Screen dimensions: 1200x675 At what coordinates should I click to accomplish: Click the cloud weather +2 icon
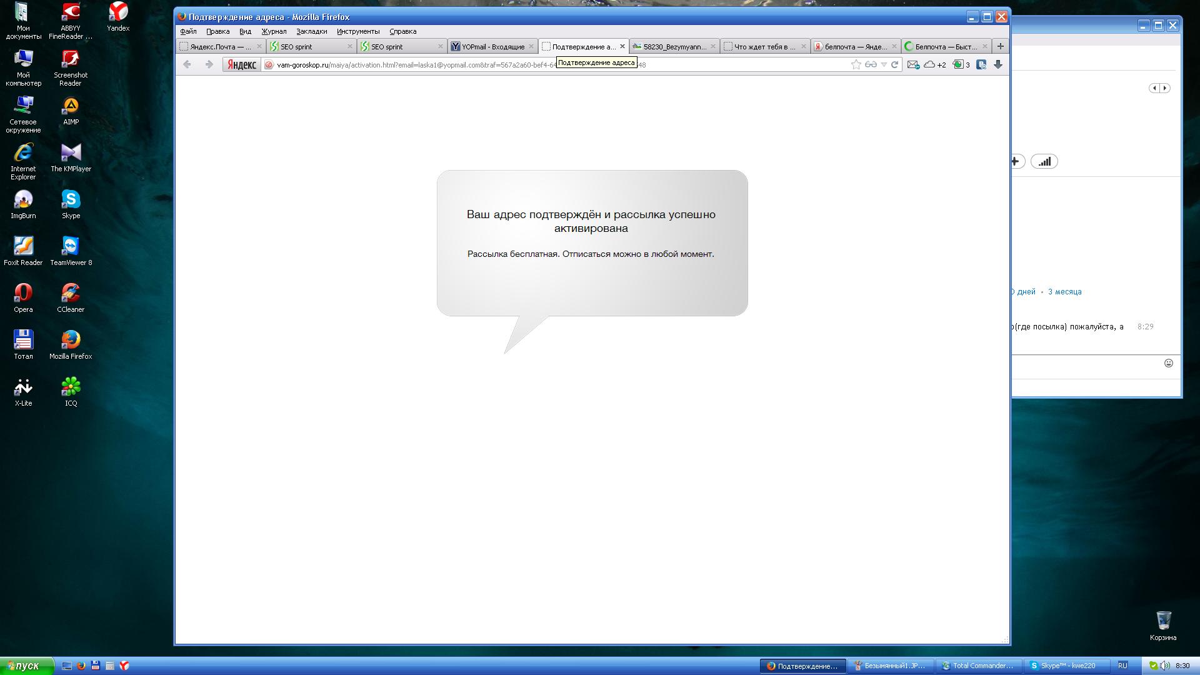coord(935,64)
